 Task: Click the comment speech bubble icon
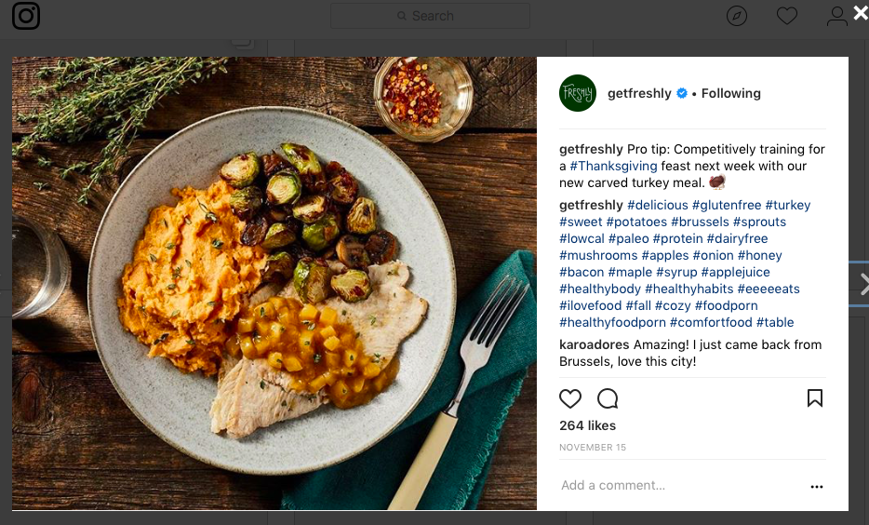608,399
